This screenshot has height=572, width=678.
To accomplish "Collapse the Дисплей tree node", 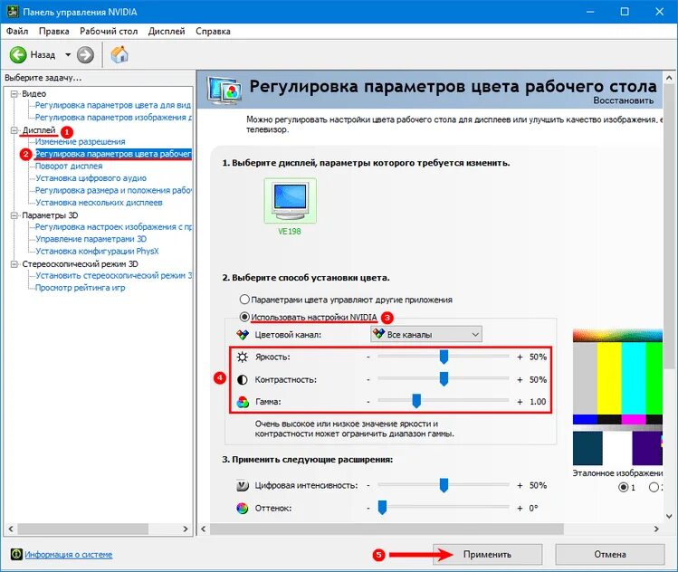I will click(x=14, y=130).
